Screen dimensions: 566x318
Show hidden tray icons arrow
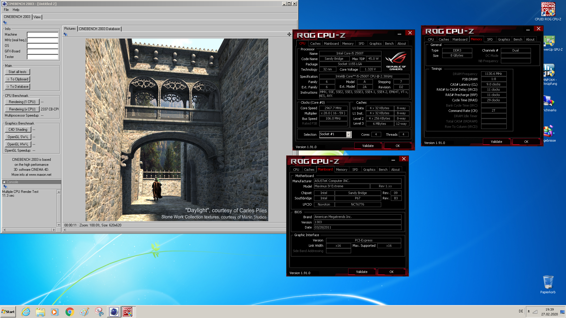[529, 312]
